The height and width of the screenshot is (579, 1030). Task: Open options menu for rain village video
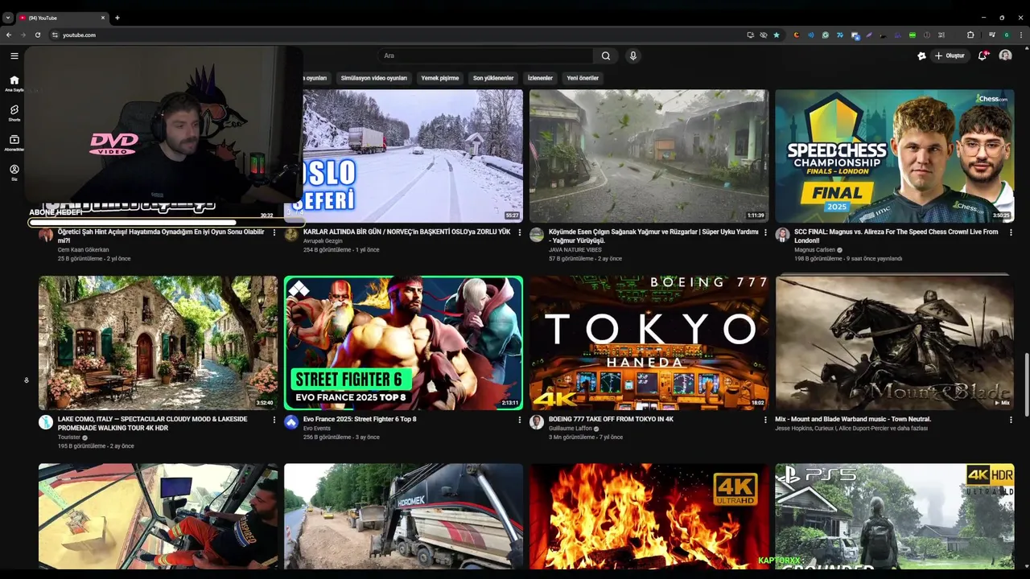[x=765, y=232]
